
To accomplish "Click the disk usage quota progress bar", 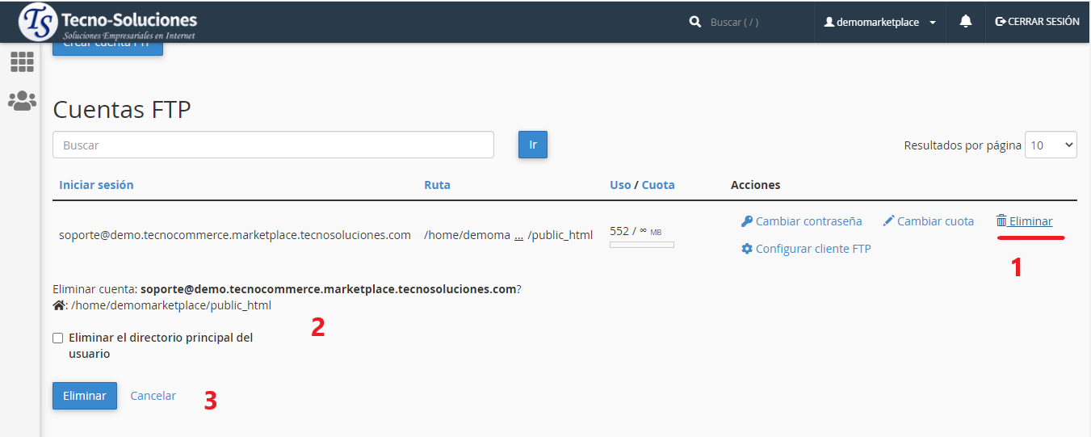I will pyautogui.click(x=641, y=245).
